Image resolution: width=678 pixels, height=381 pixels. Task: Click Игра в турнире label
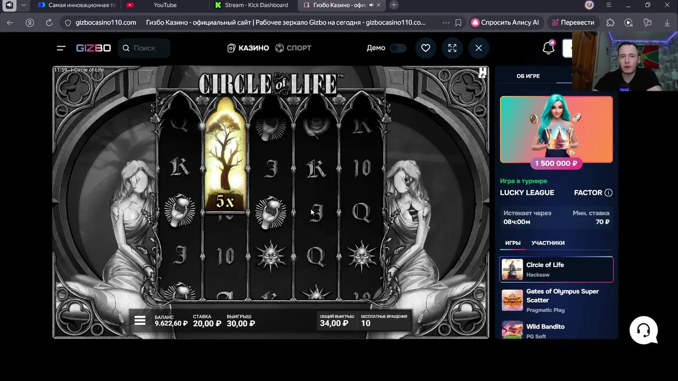[523, 181]
